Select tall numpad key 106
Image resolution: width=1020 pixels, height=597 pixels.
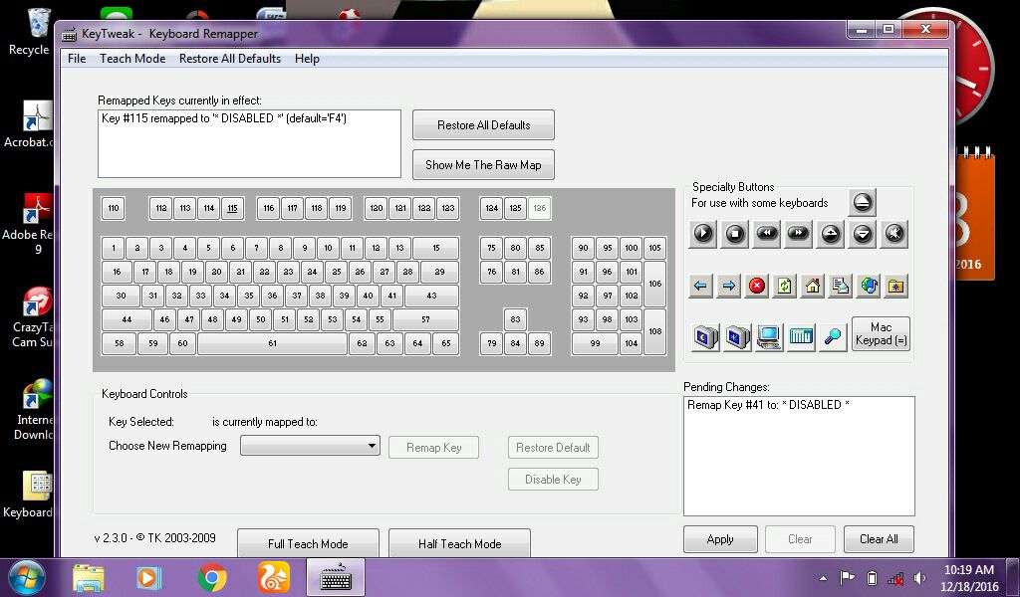(654, 284)
